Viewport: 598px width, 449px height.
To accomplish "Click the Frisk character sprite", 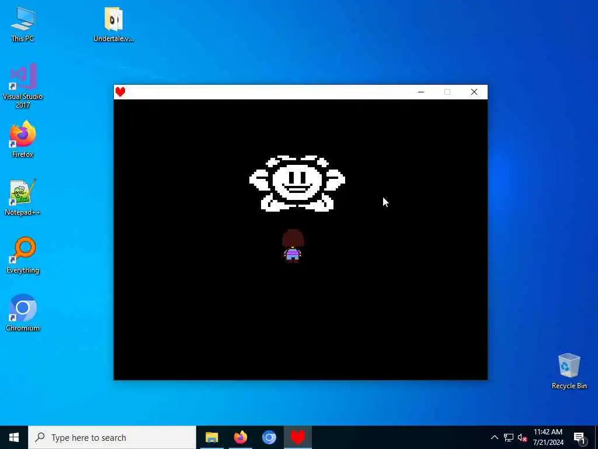I will (x=293, y=246).
